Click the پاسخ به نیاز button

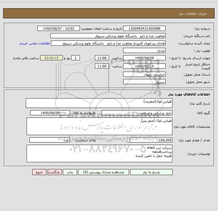(151, 172)
